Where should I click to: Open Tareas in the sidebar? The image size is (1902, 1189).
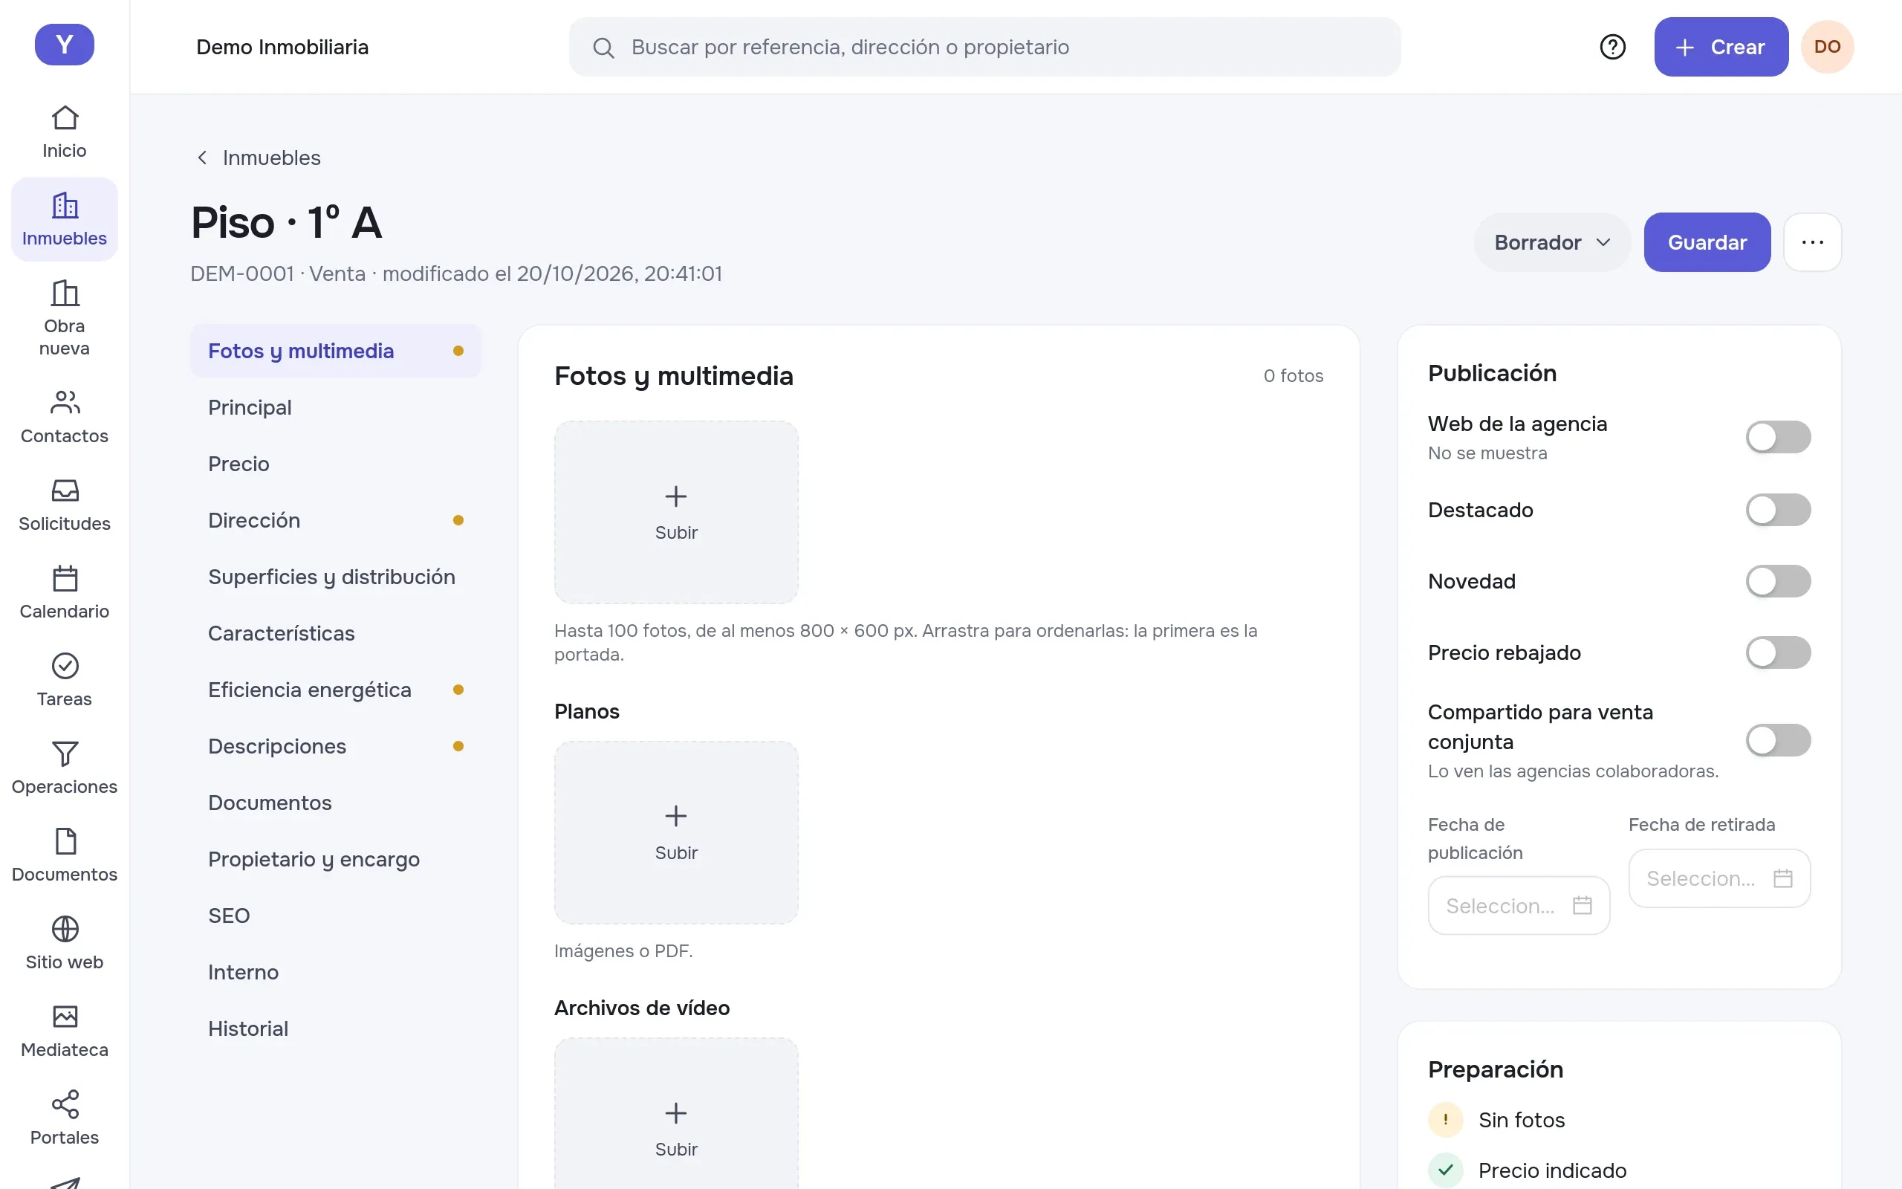pyautogui.click(x=65, y=680)
